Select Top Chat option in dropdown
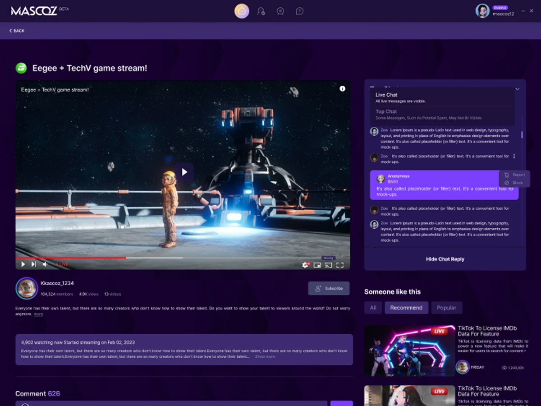 point(442,114)
